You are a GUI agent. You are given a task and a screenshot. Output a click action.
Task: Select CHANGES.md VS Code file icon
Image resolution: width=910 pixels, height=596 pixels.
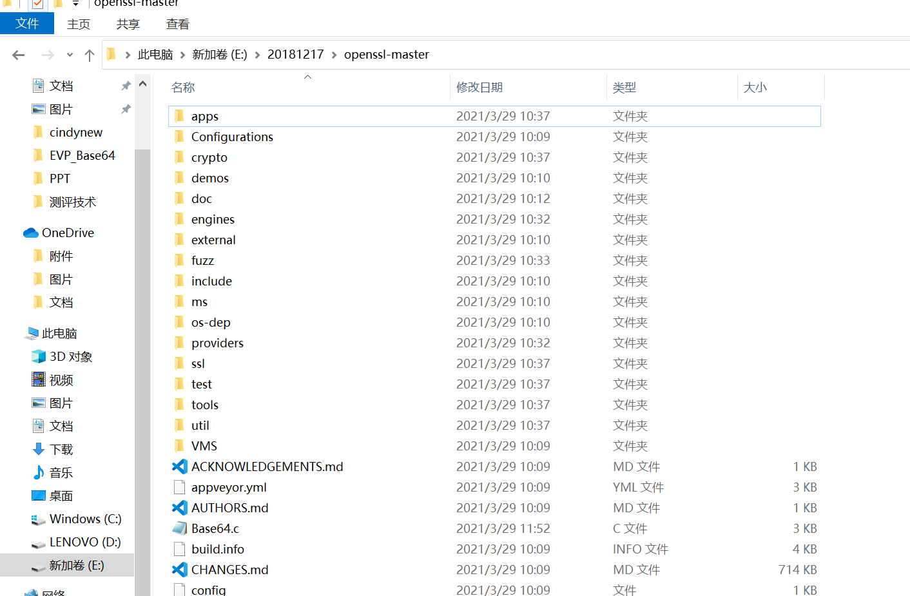tap(179, 570)
